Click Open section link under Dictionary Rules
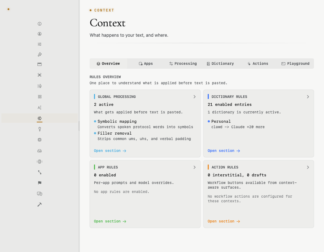 tap(224, 151)
